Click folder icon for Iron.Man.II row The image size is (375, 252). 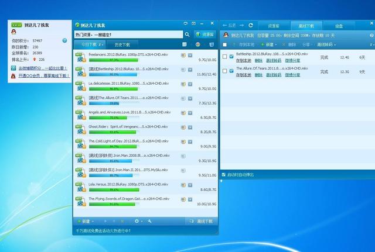[x=183, y=171]
